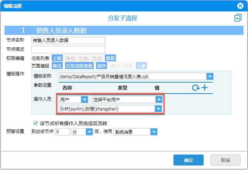Image resolution: width=248 pixels, height=170 pixels.
Task: Click the 名称 column header
Action: click(x=67, y=88)
